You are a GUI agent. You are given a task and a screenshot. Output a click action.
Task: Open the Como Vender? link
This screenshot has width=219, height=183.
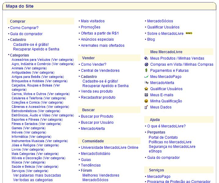pyautogui.click(x=93, y=64)
